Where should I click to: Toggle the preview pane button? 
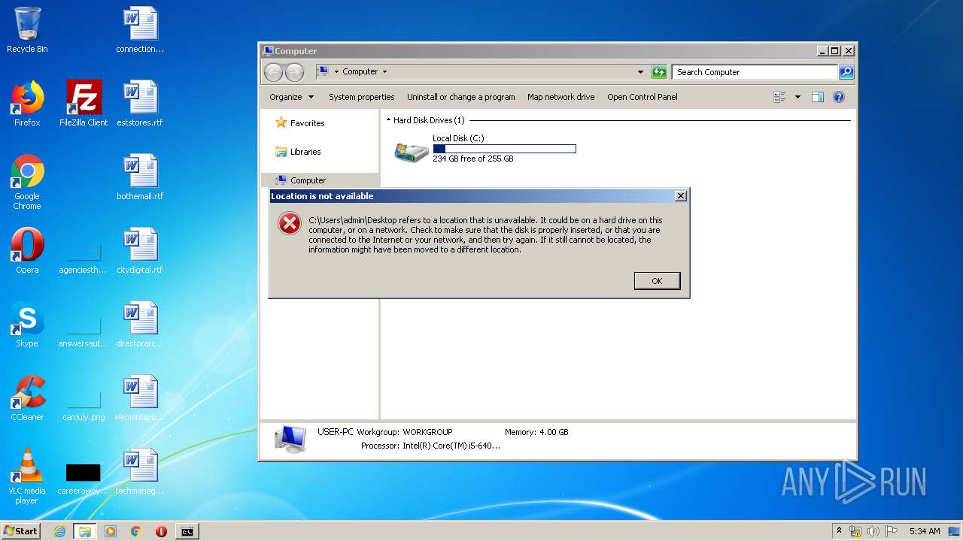point(818,97)
